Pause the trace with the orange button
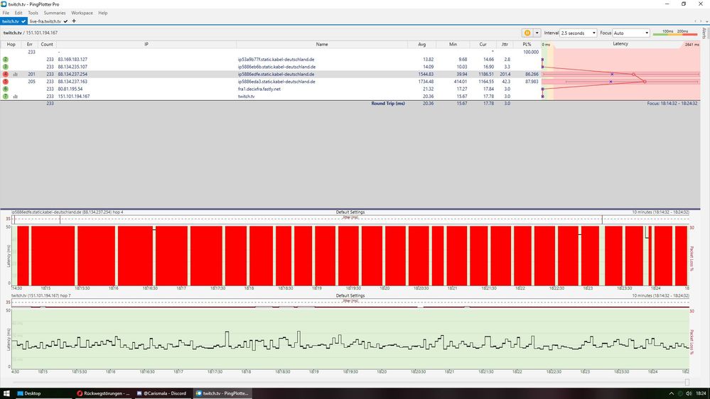The width and height of the screenshot is (710, 399). pyautogui.click(x=527, y=33)
